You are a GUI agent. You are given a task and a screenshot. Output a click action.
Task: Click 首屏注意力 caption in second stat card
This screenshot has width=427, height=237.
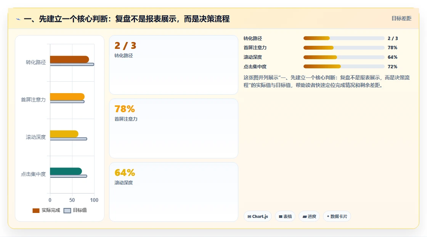[x=126, y=119]
